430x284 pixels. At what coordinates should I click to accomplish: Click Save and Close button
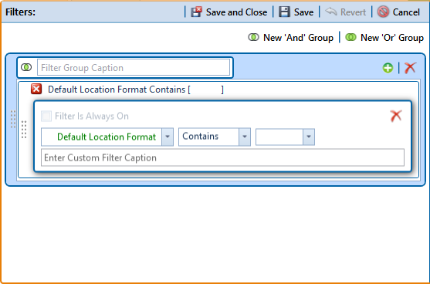pyautogui.click(x=229, y=12)
